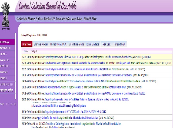Open Apply Online for Lady Constable post
Viewport: 173px width, 130px height.
[68, 118]
